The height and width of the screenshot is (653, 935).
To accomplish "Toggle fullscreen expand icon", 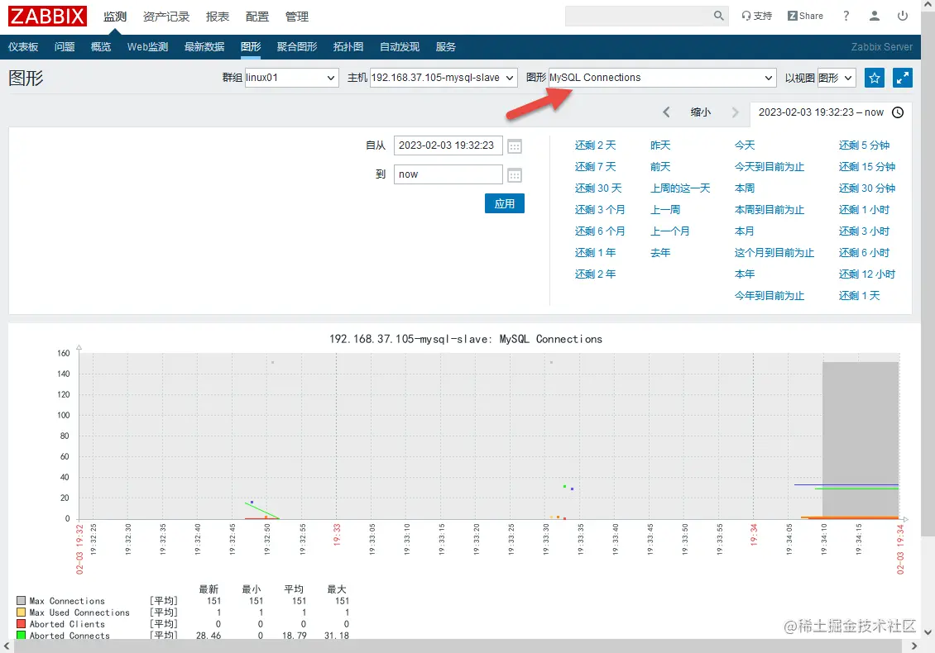I will pos(902,78).
